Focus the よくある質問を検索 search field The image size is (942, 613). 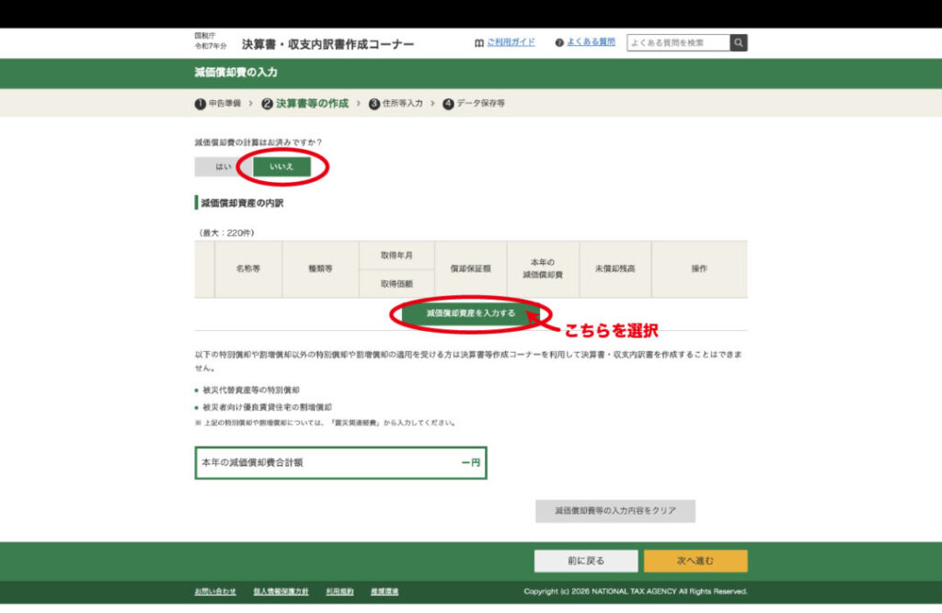678,43
